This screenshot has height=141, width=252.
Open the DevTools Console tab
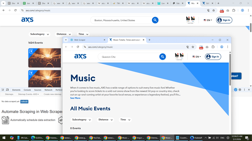27,90
